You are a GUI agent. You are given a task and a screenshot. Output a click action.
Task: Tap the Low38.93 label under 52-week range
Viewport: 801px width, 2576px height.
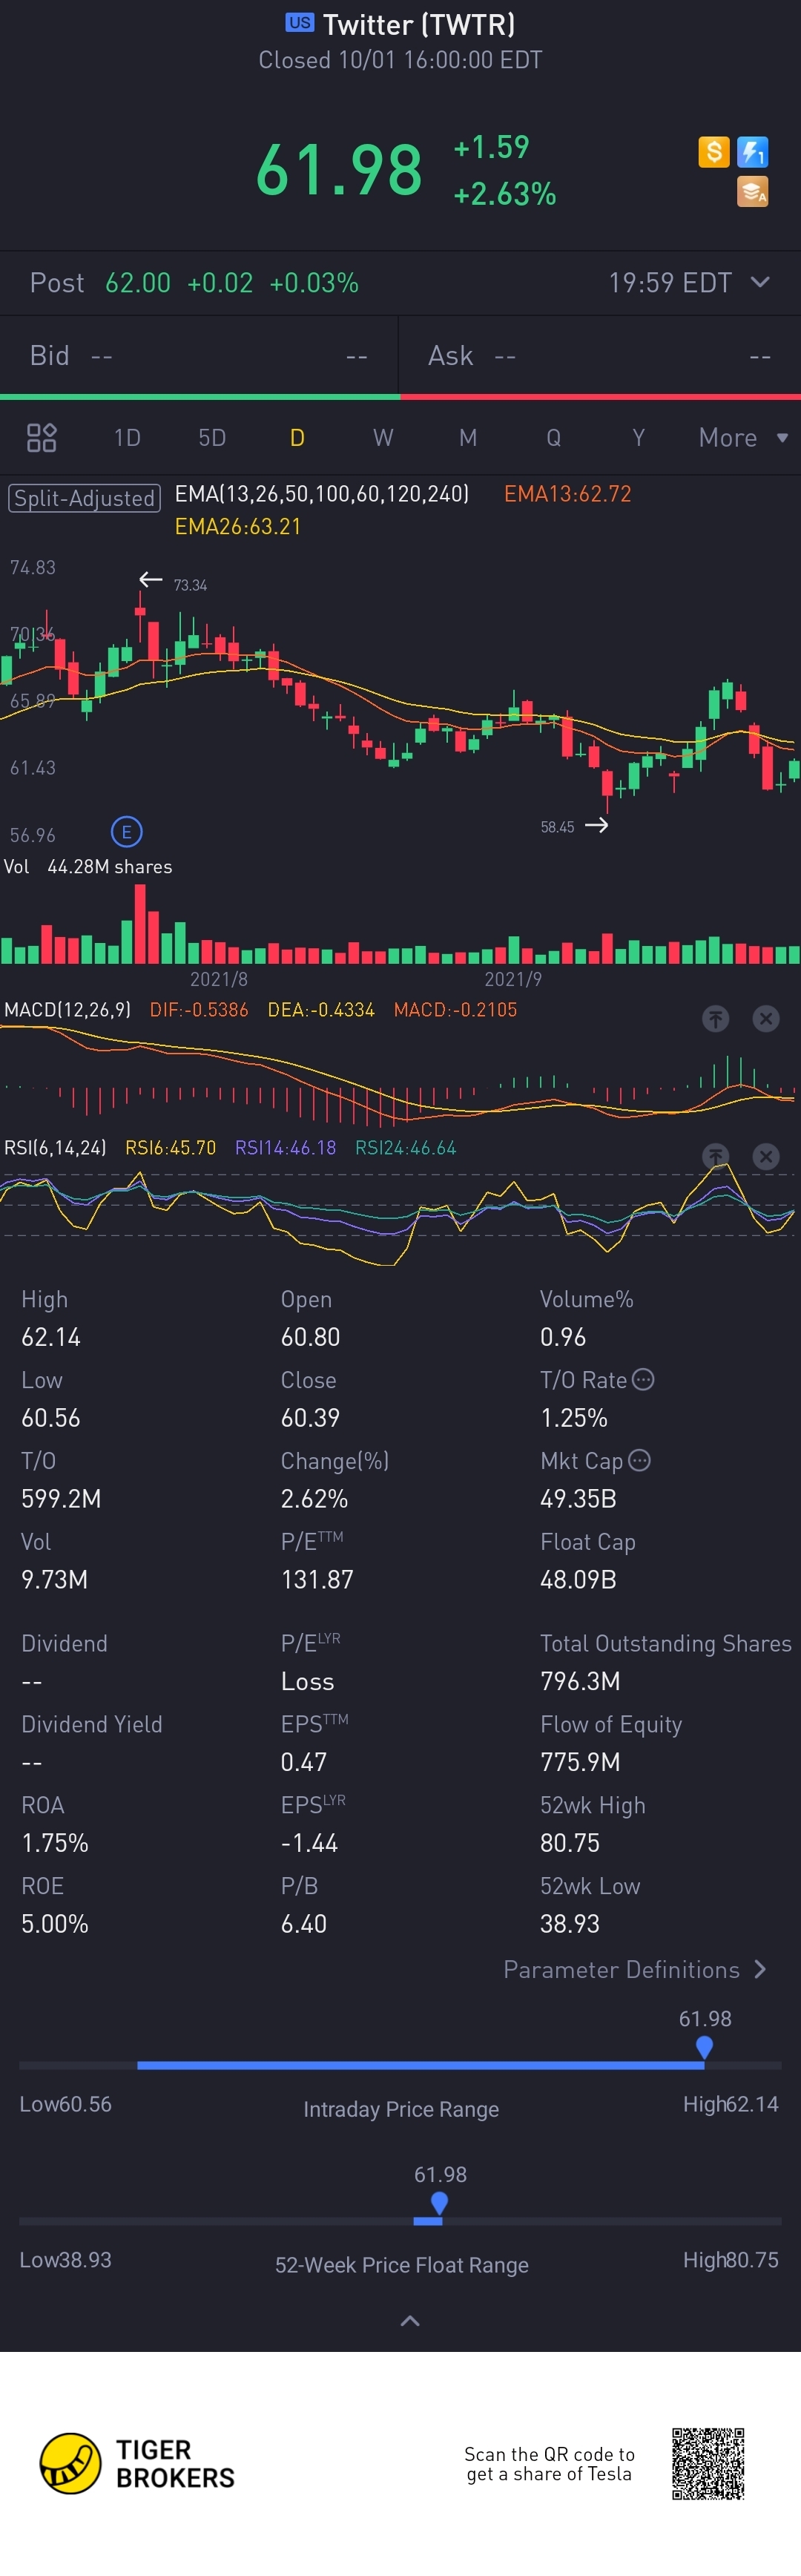tap(65, 2259)
